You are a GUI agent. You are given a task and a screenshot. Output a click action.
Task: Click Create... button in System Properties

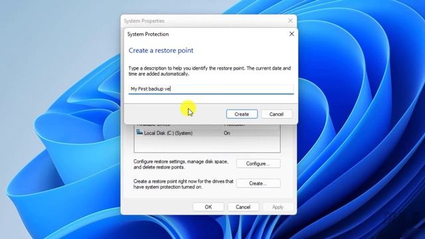(x=258, y=183)
